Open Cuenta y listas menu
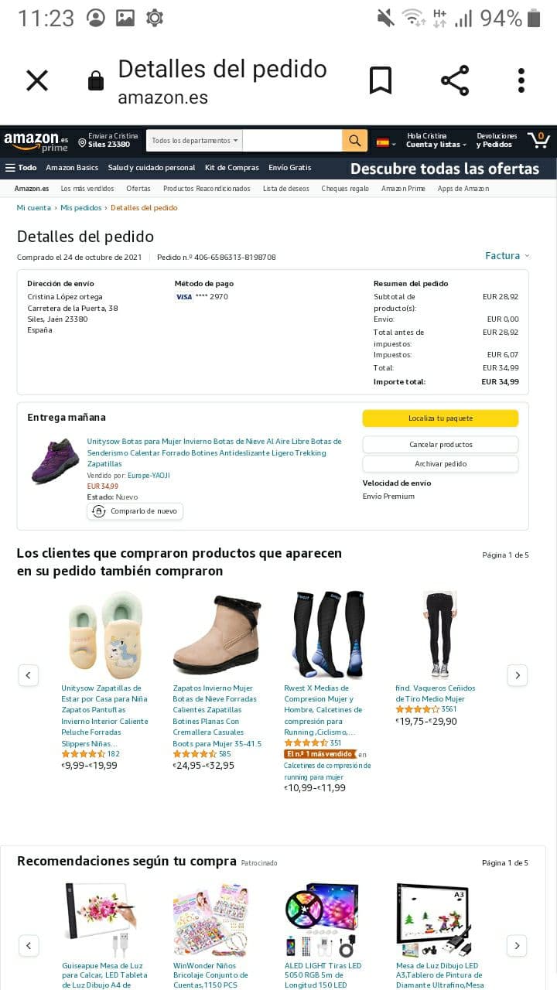557x990 pixels. point(437,140)
